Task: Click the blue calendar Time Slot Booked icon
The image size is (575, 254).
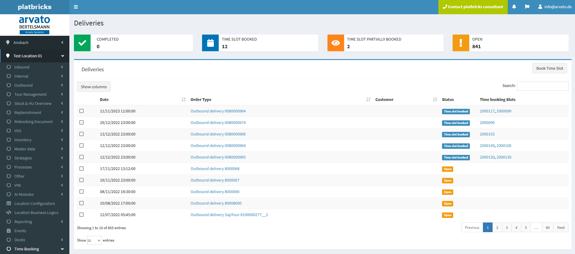Action: (x=210, y=43)
